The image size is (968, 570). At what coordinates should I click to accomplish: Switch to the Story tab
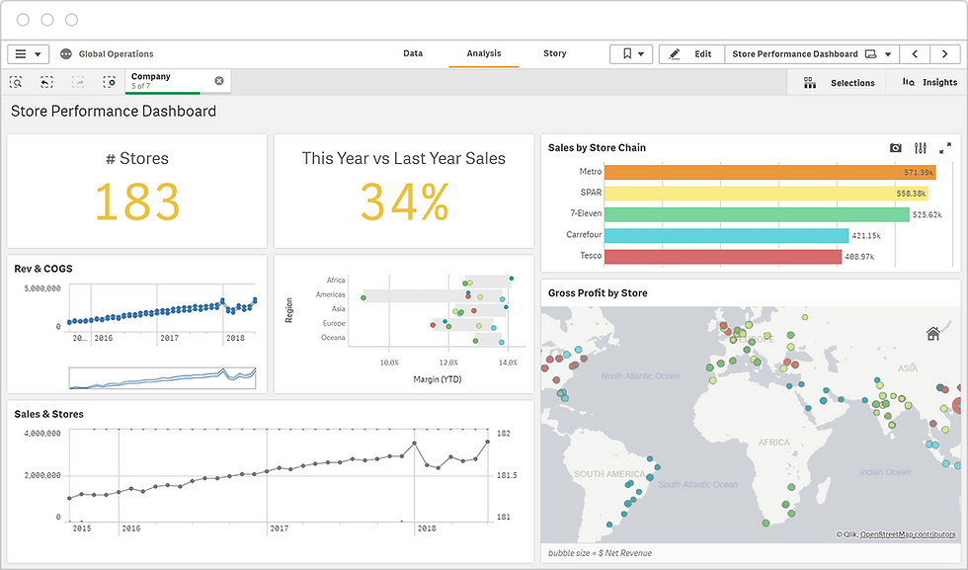point(554,53)
